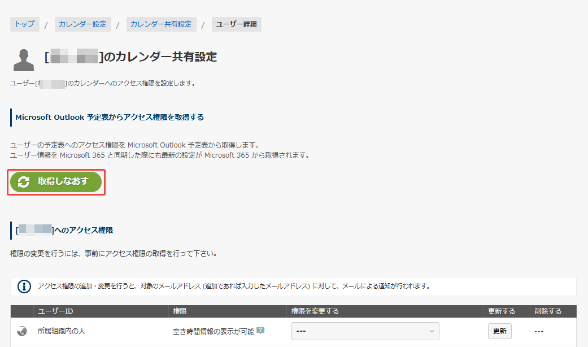This screenshot has width=588, height=347.
Task: Open カレンダー共有設定 breadcrumb link
Action: pyautogui.click(x=161, y=24)
